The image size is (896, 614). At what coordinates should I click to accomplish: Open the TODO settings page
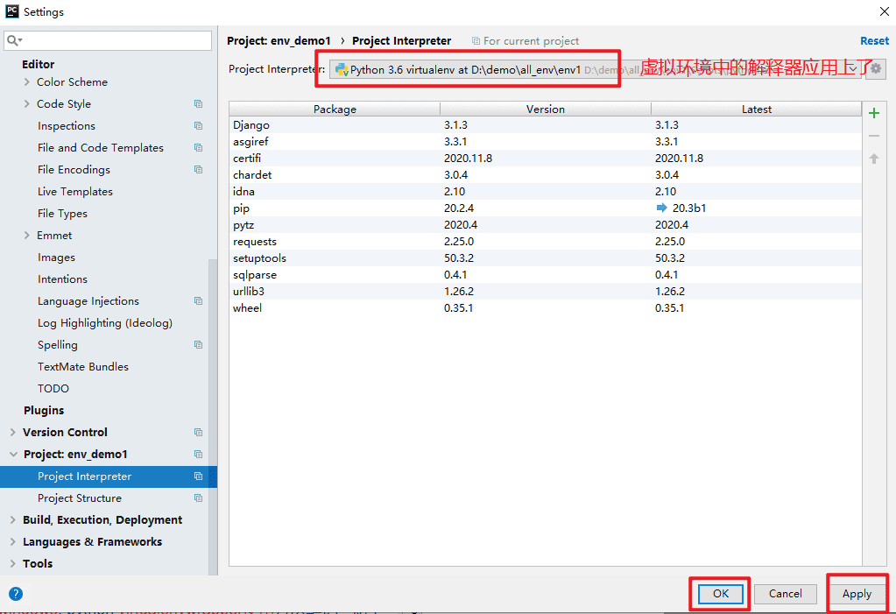[53, 389]
